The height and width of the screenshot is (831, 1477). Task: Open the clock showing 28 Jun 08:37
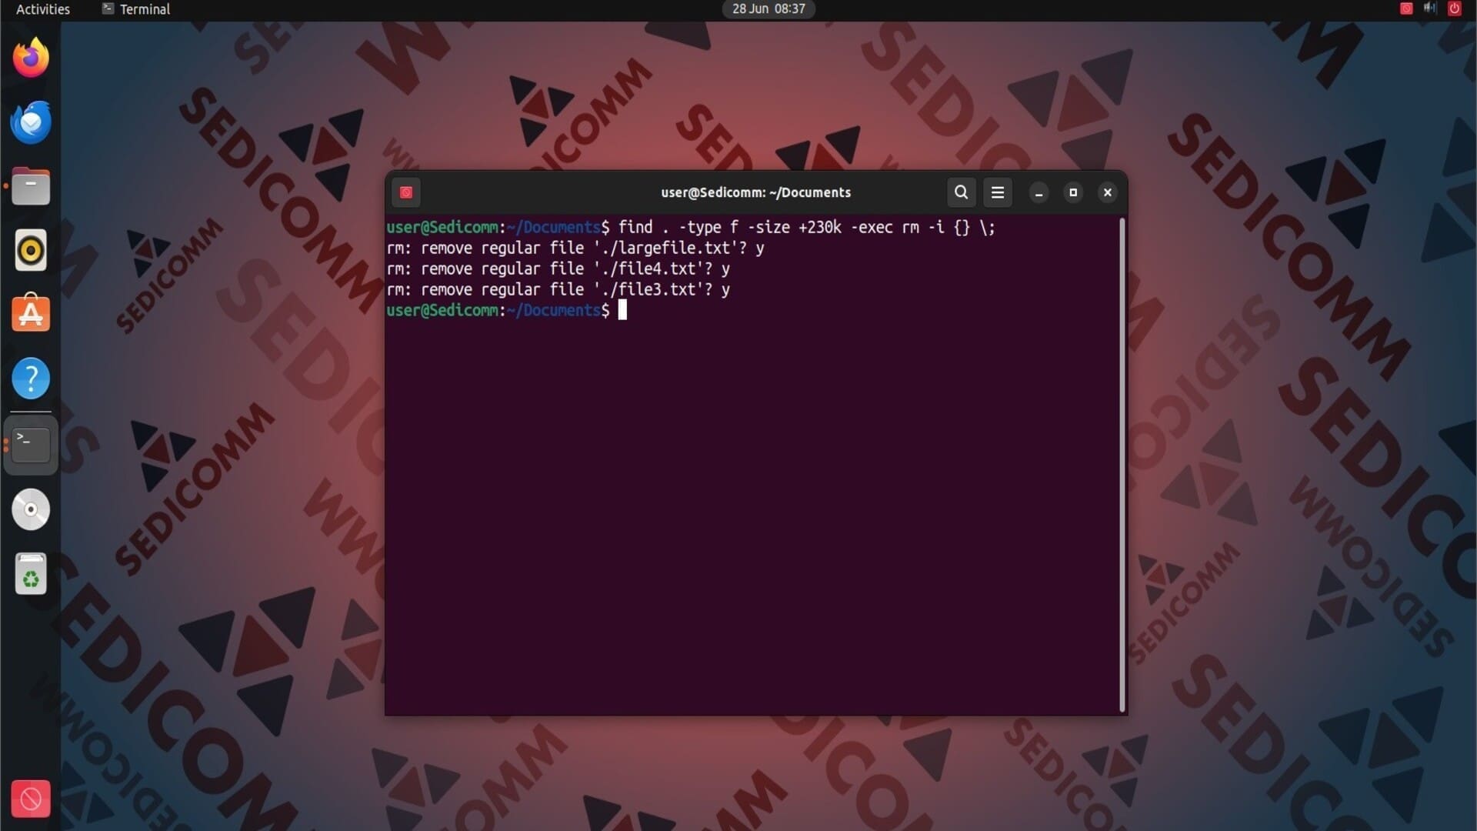[x=768, y=9]
